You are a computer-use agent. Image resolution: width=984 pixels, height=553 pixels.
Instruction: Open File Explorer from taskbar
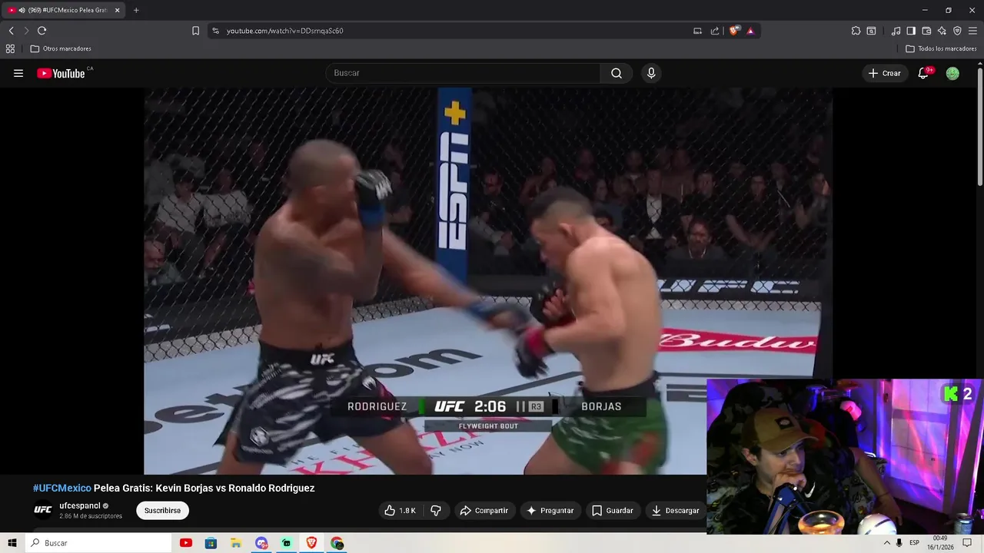[236, 543]
